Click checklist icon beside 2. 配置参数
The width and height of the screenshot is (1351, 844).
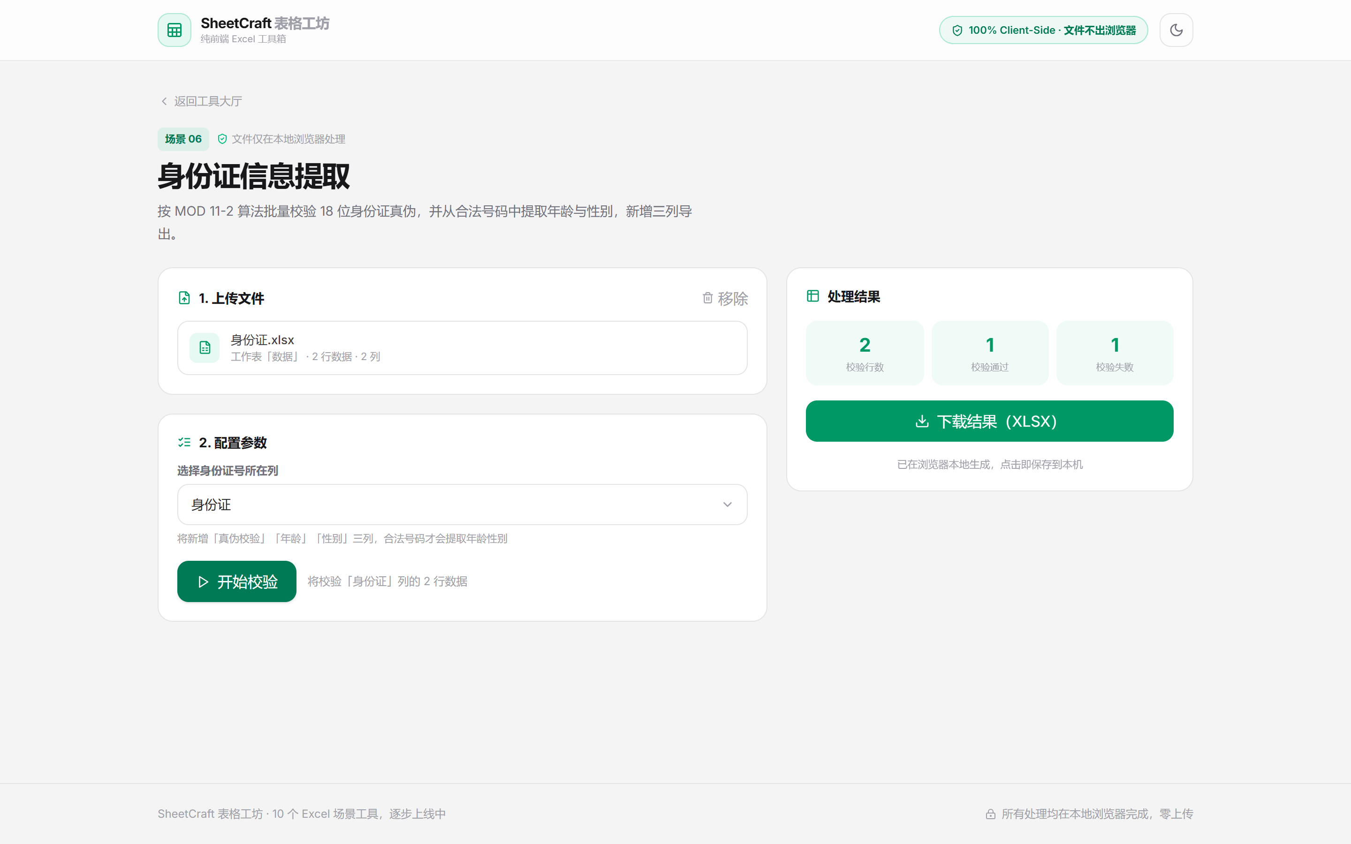(x=184, y=443)
